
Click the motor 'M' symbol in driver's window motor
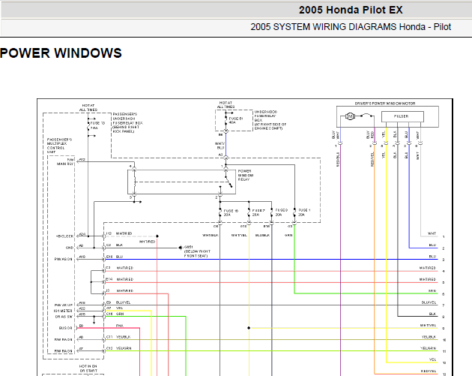click(349, 116)
